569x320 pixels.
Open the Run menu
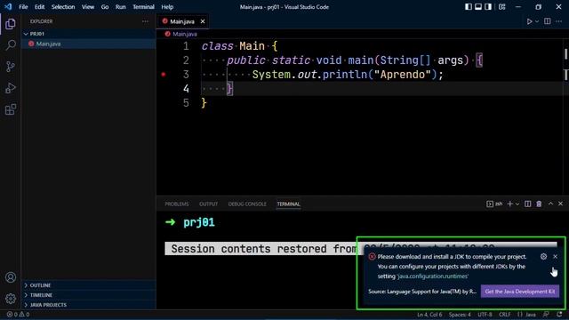tap(120, 7)
